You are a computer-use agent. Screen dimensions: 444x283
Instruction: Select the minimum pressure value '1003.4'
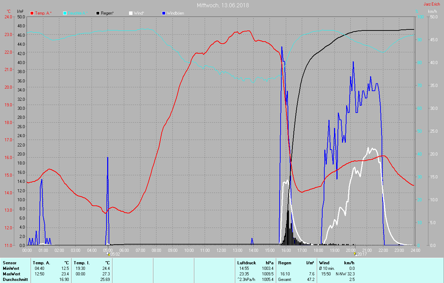pyautogui.click(x=267, y=268)
